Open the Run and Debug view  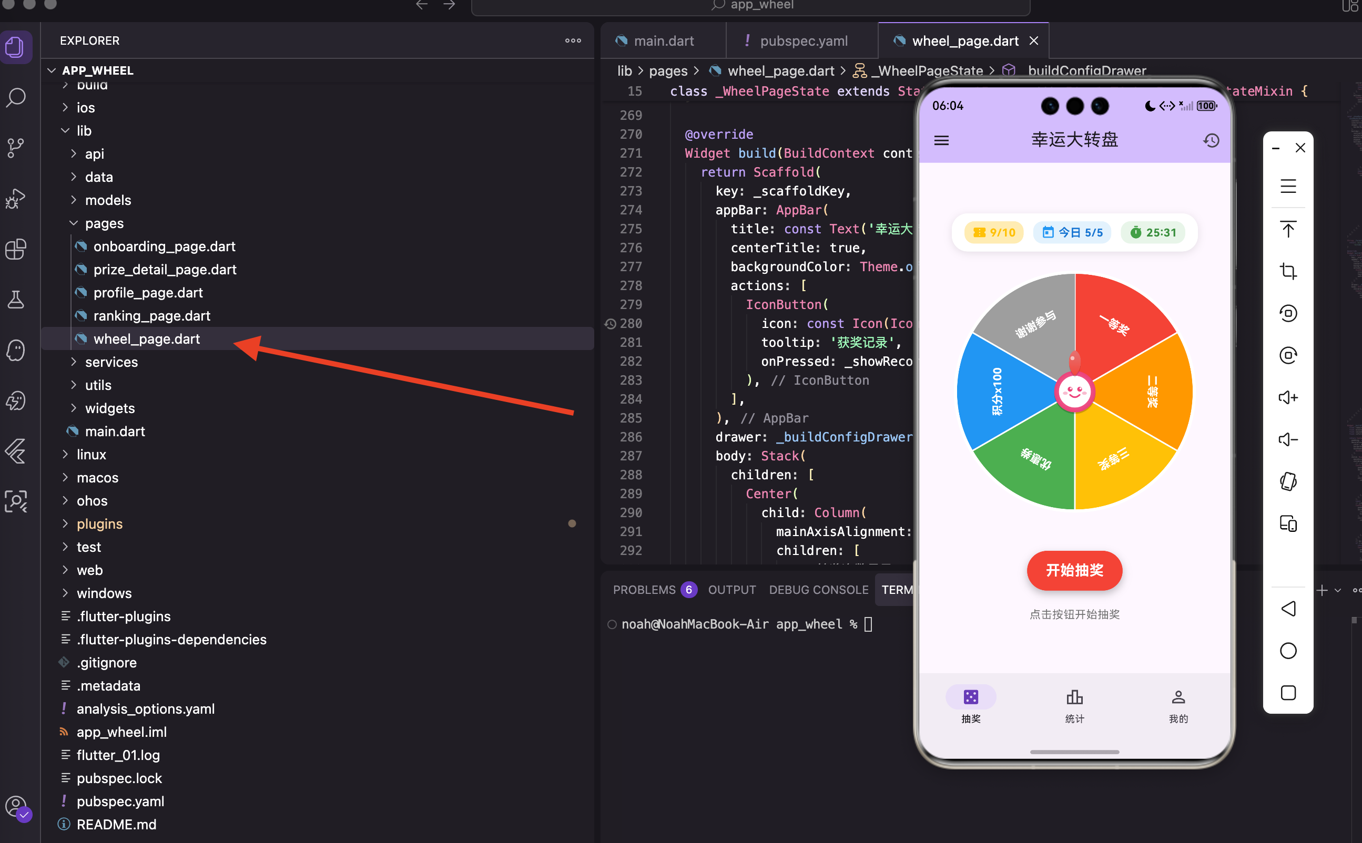point(16,199)
